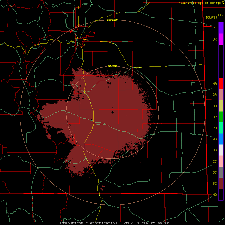Click the HR legend label
Image resolution: width=225 pixels, height=225 pixels.
(214, 117)
